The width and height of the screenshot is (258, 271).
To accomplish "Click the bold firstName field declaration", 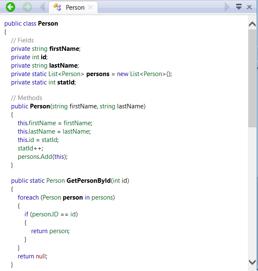I will click(64, 49).
